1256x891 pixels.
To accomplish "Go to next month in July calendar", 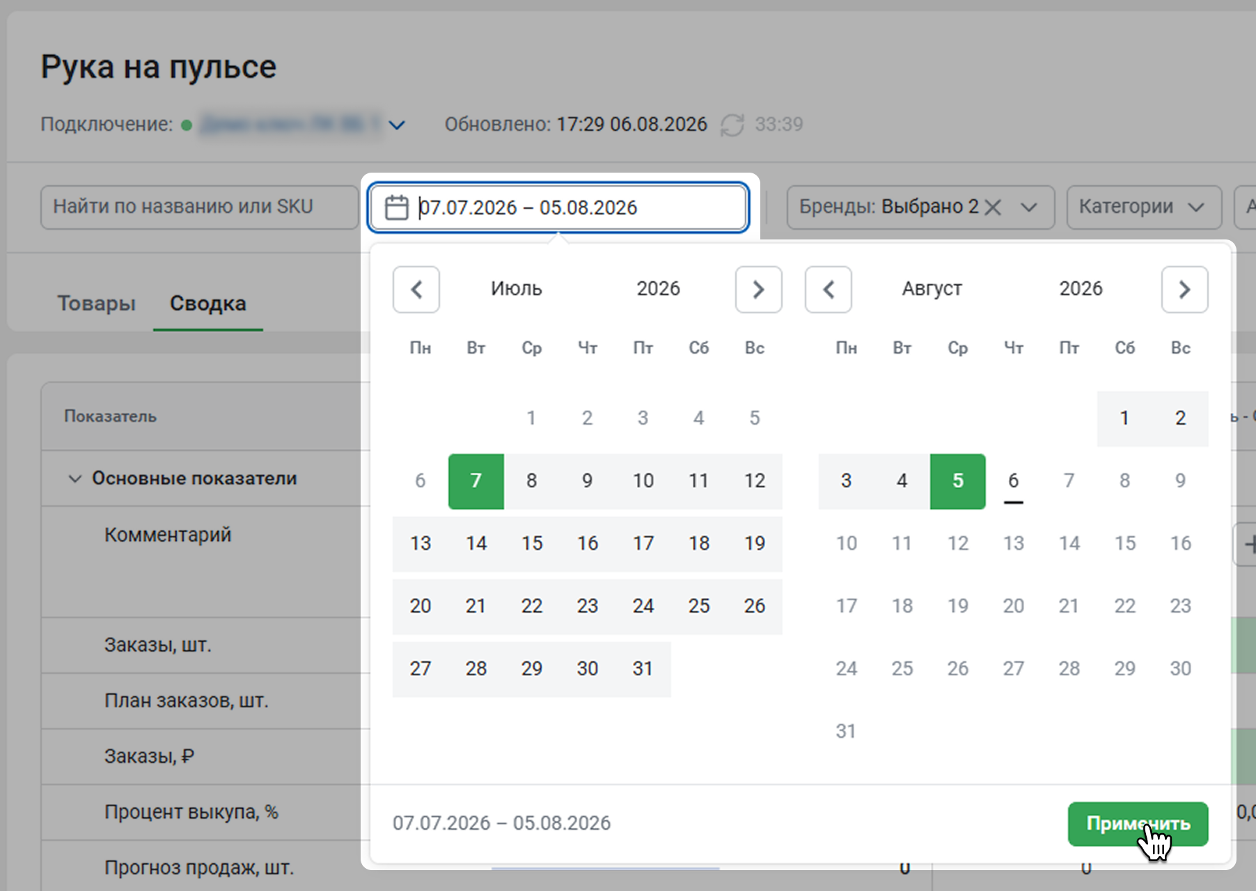I will tap(759, 290).
